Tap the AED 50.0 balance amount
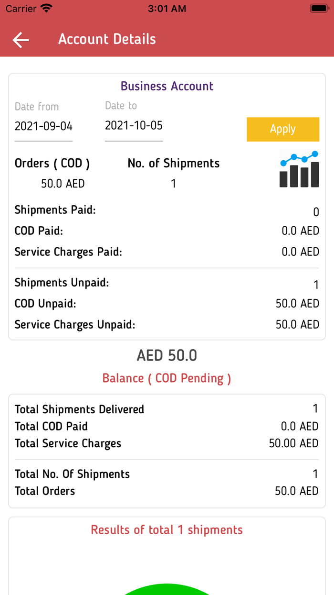 tap(167, 355)
